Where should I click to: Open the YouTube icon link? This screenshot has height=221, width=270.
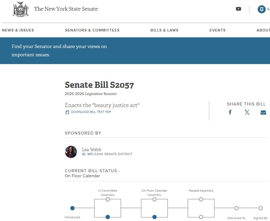[238, 9]
